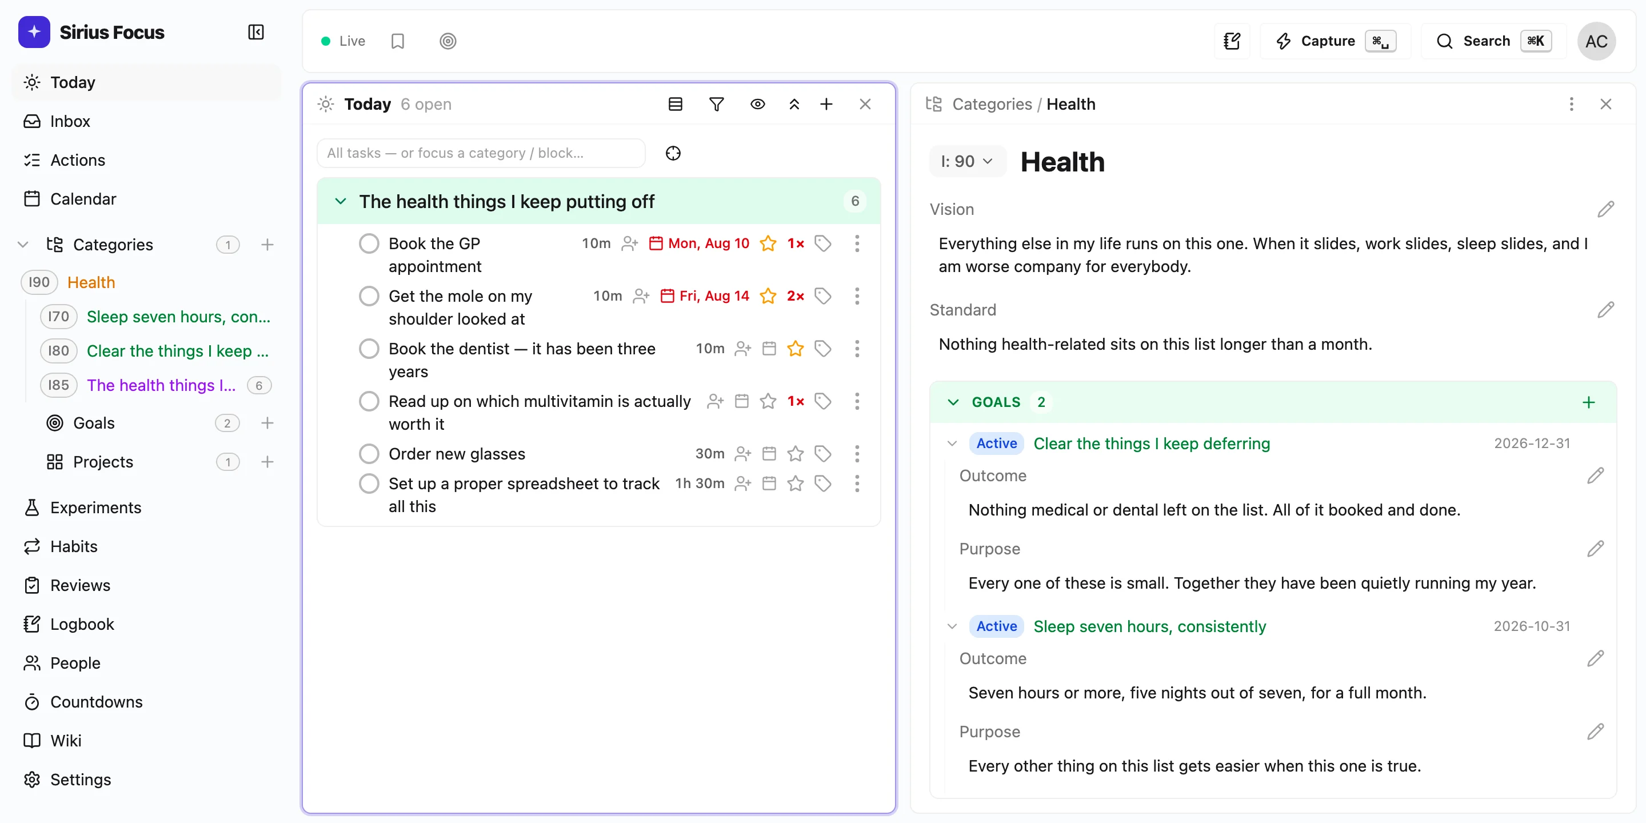Open Countdowns in sidebar
Viewport: 1646px width, 823px height.
point(147,702)
